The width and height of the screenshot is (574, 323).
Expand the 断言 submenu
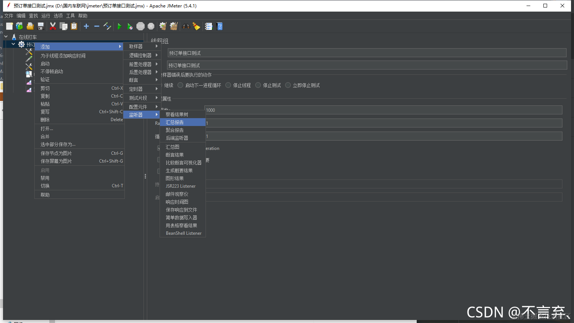click(x=142, y=80)
